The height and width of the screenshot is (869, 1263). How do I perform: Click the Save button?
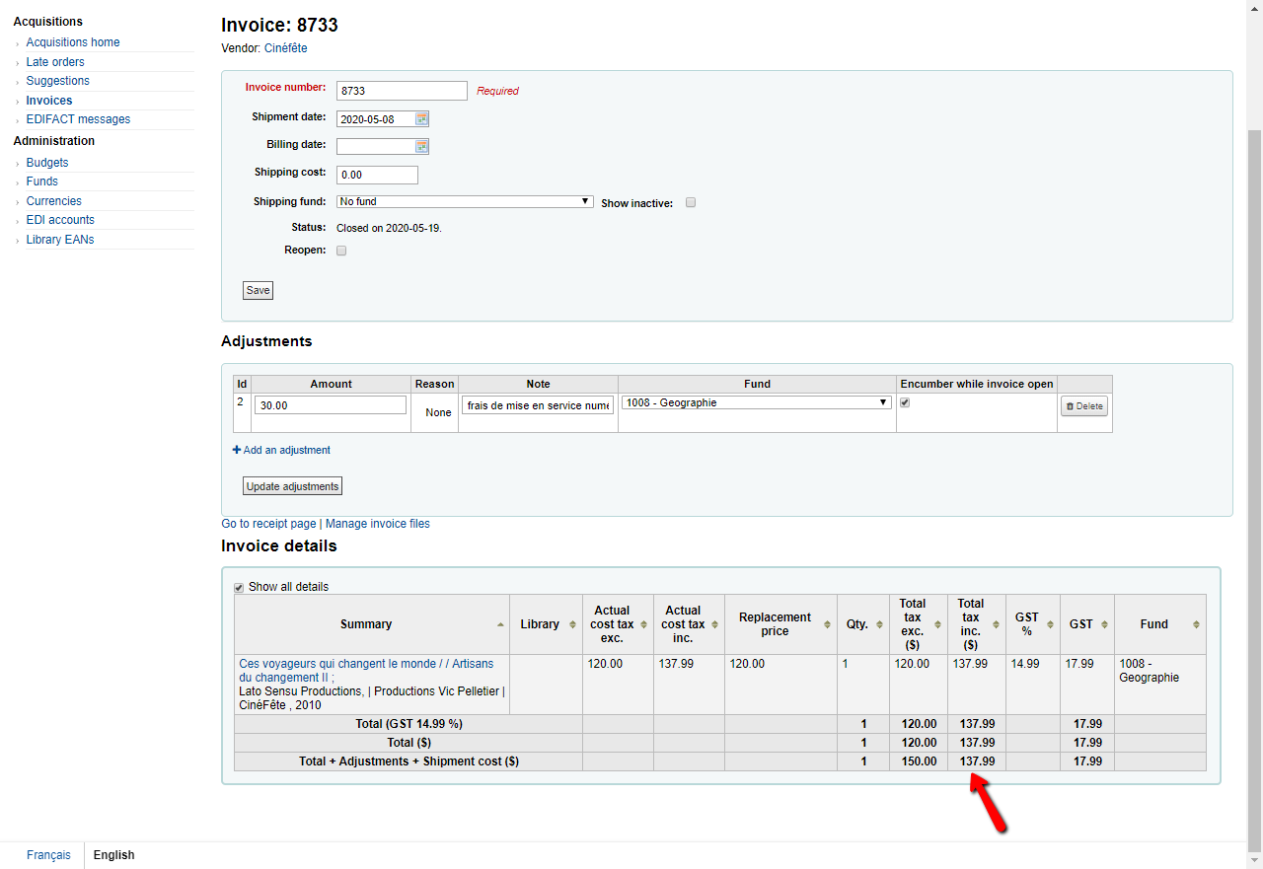[x=258, y=291]
